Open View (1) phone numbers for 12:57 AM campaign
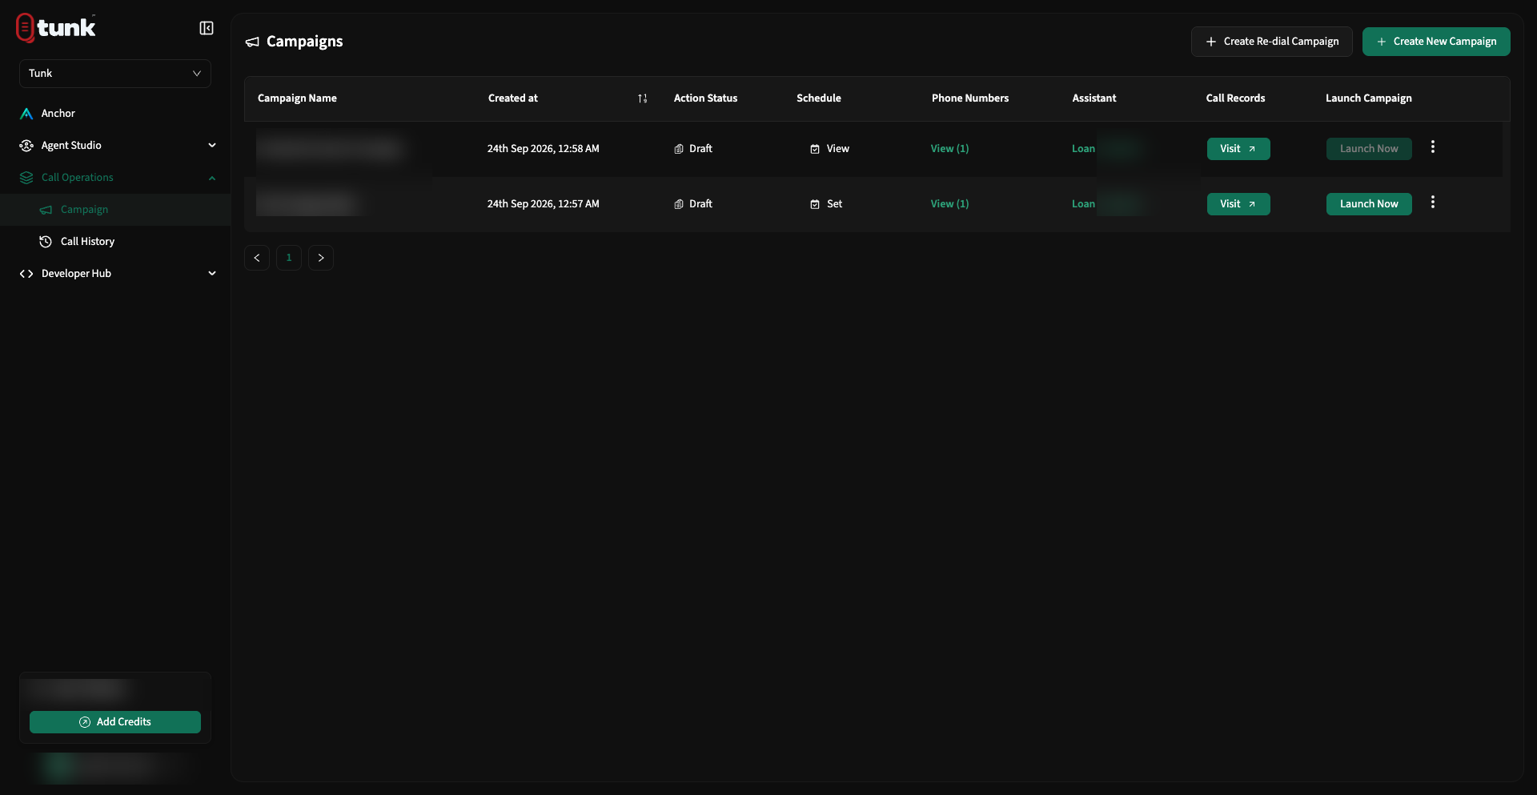 pyautogui.click(x=949, y=204)
